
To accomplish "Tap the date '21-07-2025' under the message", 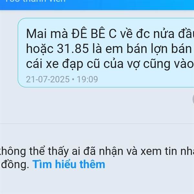I will [x=48, y=79].
